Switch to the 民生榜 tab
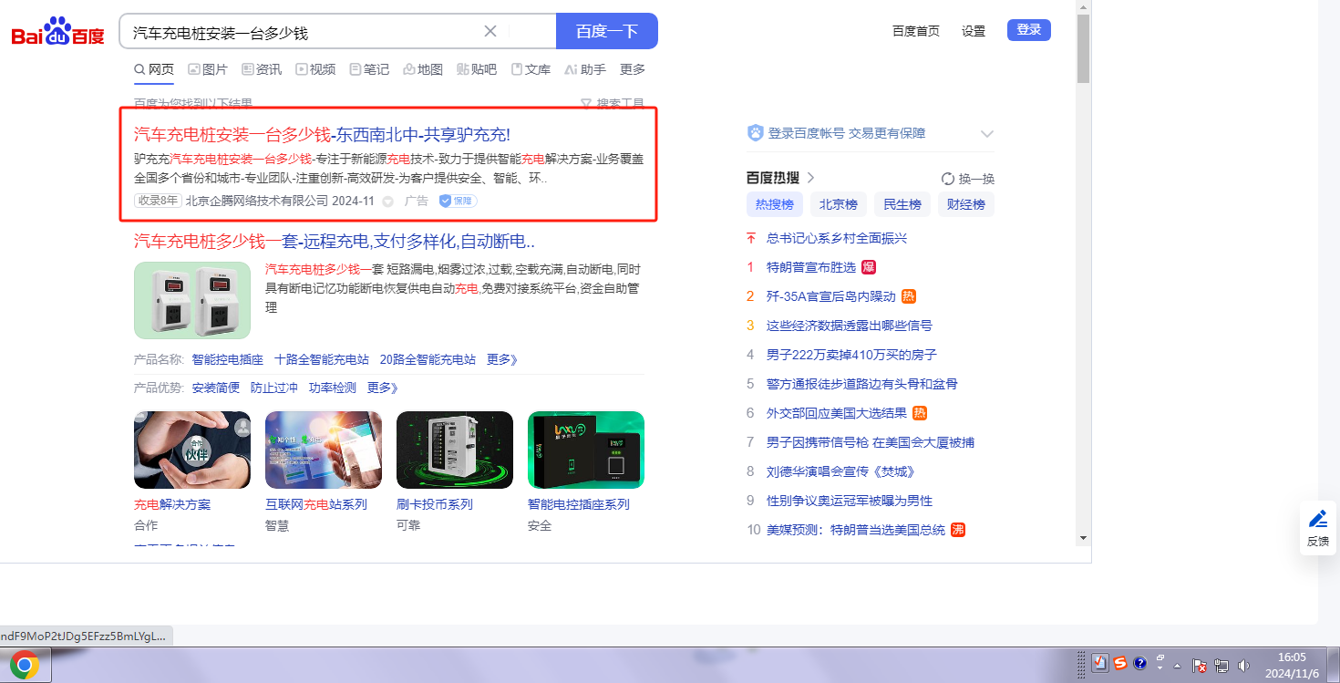 [902, 204]
